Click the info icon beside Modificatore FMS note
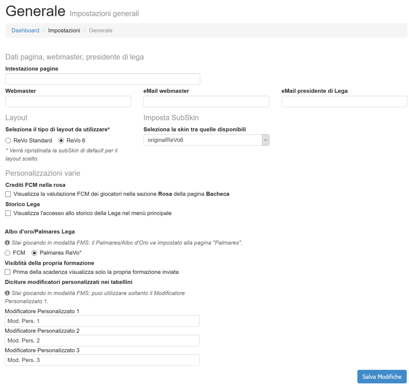 coord(7,293)
